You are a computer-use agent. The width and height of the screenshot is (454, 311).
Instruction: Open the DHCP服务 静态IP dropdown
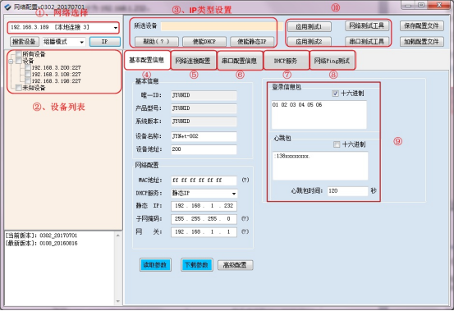(x=204, y=194)
